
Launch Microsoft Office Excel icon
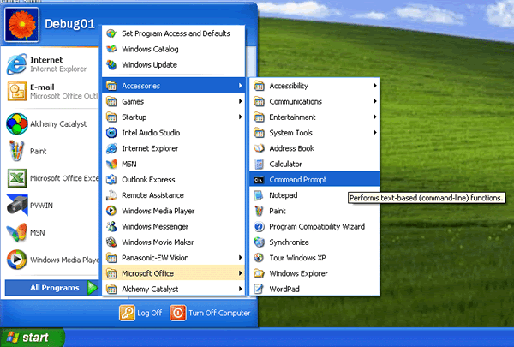pyautogui.click(x=17, y=178)
